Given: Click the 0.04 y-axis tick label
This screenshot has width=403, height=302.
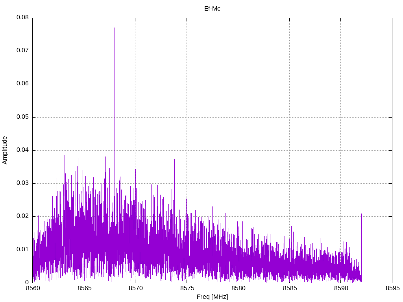Looking at the screenshot, I should [x=22, y=150].
